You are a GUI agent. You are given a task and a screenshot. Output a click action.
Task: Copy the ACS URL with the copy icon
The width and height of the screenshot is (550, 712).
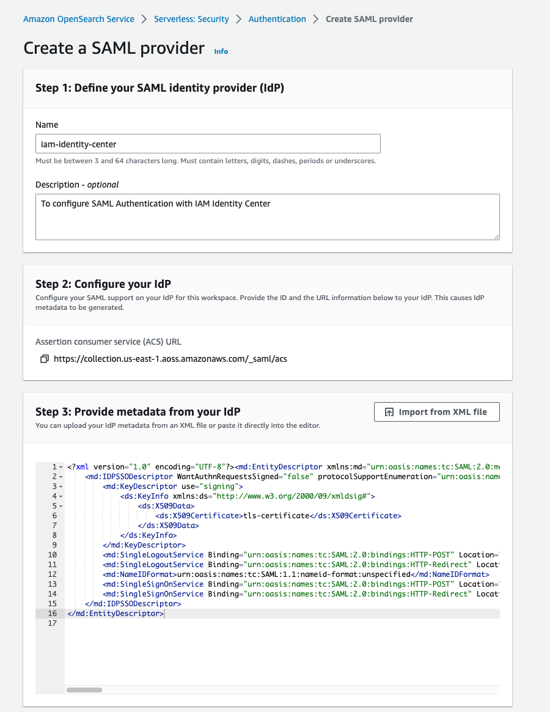[x=44, y=359]
